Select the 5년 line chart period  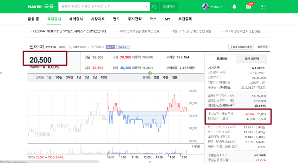(x=95, y=77)
